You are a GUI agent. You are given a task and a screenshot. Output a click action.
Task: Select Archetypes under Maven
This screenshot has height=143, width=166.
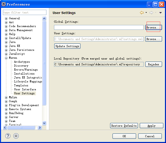pyautogui.click(x=22, y=62)
